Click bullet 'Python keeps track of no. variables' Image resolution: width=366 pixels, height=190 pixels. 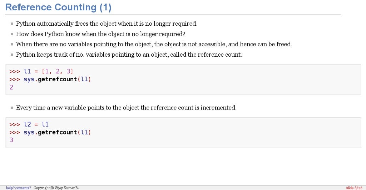pos(129,55)
